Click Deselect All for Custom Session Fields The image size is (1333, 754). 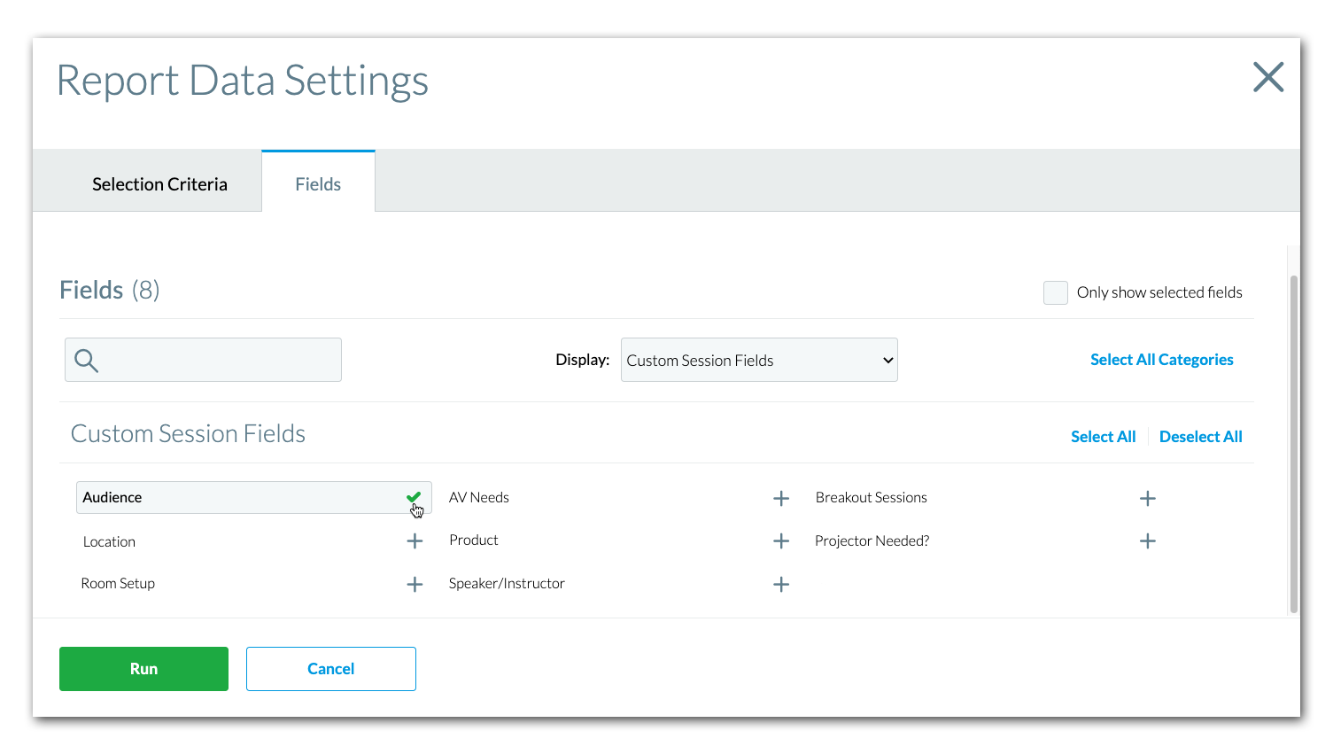[1200, 436]
